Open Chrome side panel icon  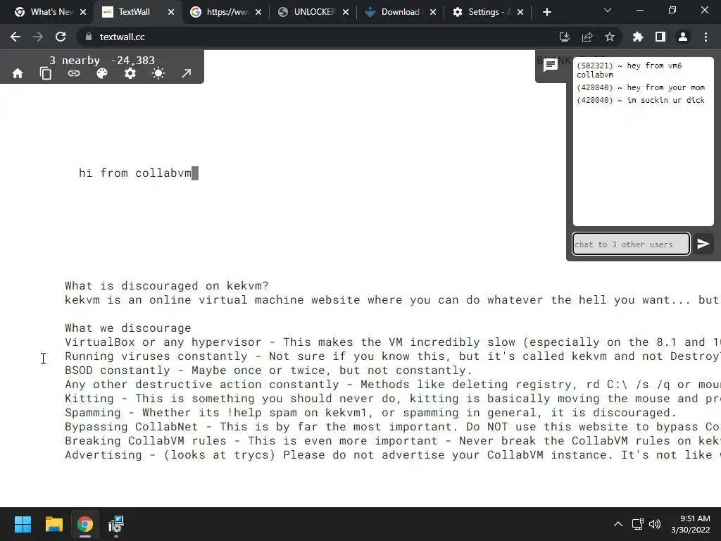(660, 37)
